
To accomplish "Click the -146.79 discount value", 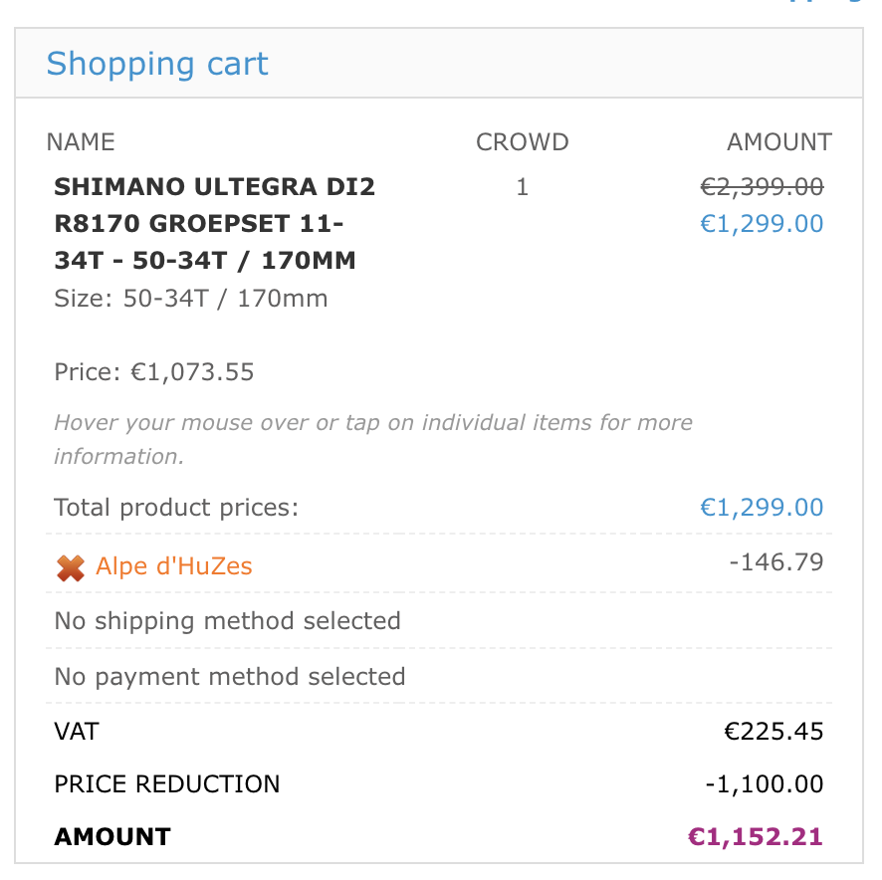I will (776, 562).
